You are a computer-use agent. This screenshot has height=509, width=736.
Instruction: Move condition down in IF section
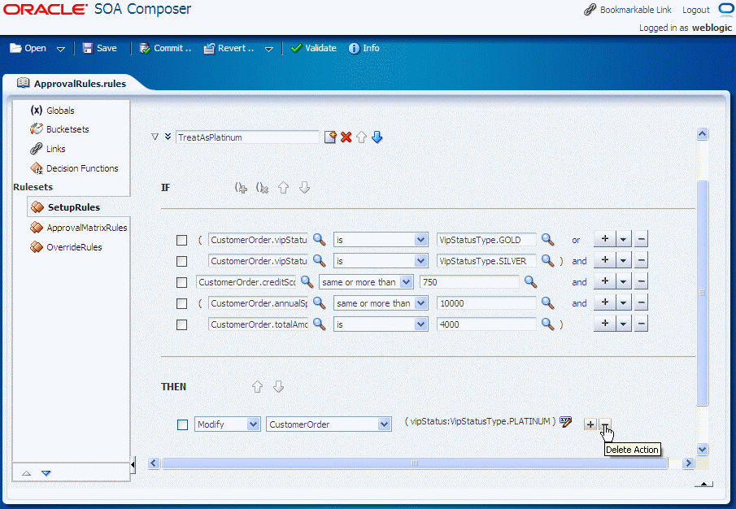(x=304, y=188)
